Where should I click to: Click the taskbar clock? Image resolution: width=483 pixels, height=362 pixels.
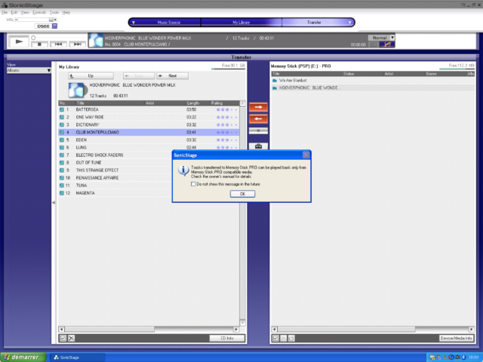point(474,357)
